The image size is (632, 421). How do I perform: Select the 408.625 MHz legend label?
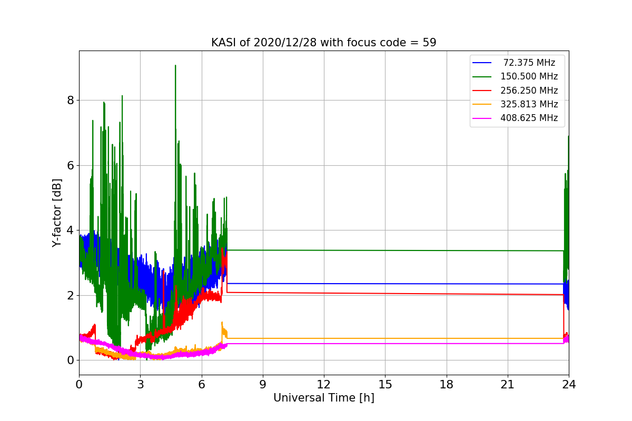pyautogui.click(x=529, y=118)
